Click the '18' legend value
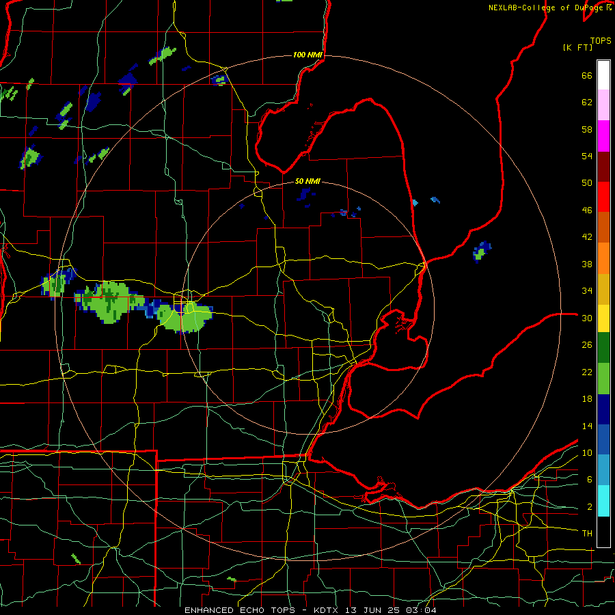This screenshot has width=615, height=615. 587,399
